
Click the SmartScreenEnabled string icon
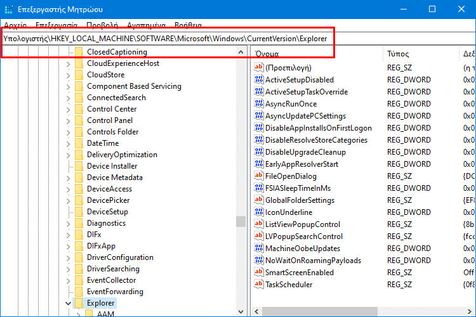click(x=259, y=272)
